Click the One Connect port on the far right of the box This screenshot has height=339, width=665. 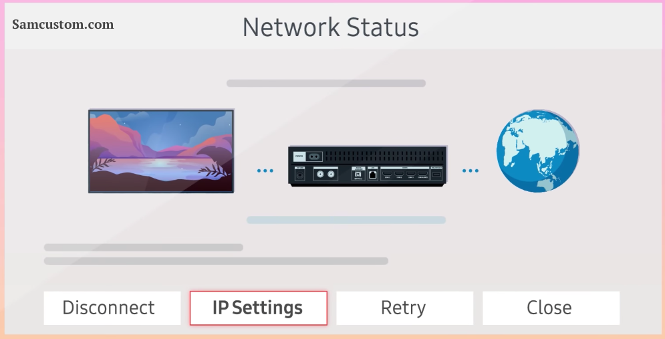(436, 175)
